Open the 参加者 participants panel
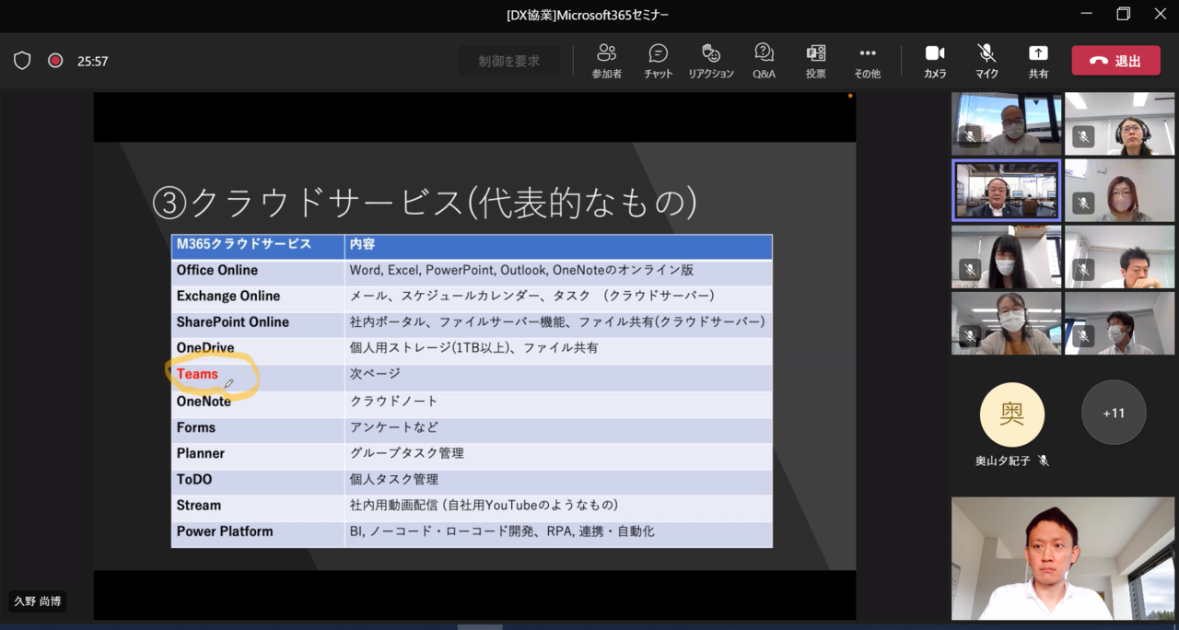Screen dimensions: 1179x630 (x=606, y=61)
